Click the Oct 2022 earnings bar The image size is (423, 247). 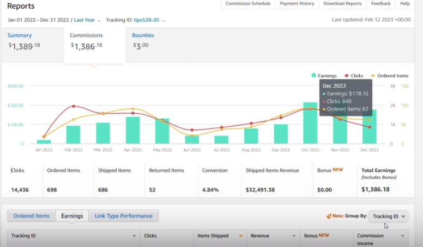pos(310,123)
